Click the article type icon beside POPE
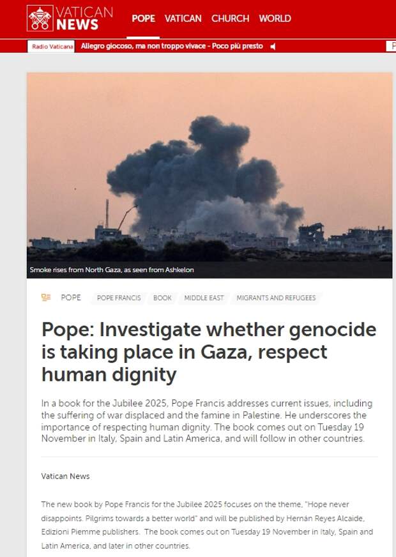 [x=46, y=298]
